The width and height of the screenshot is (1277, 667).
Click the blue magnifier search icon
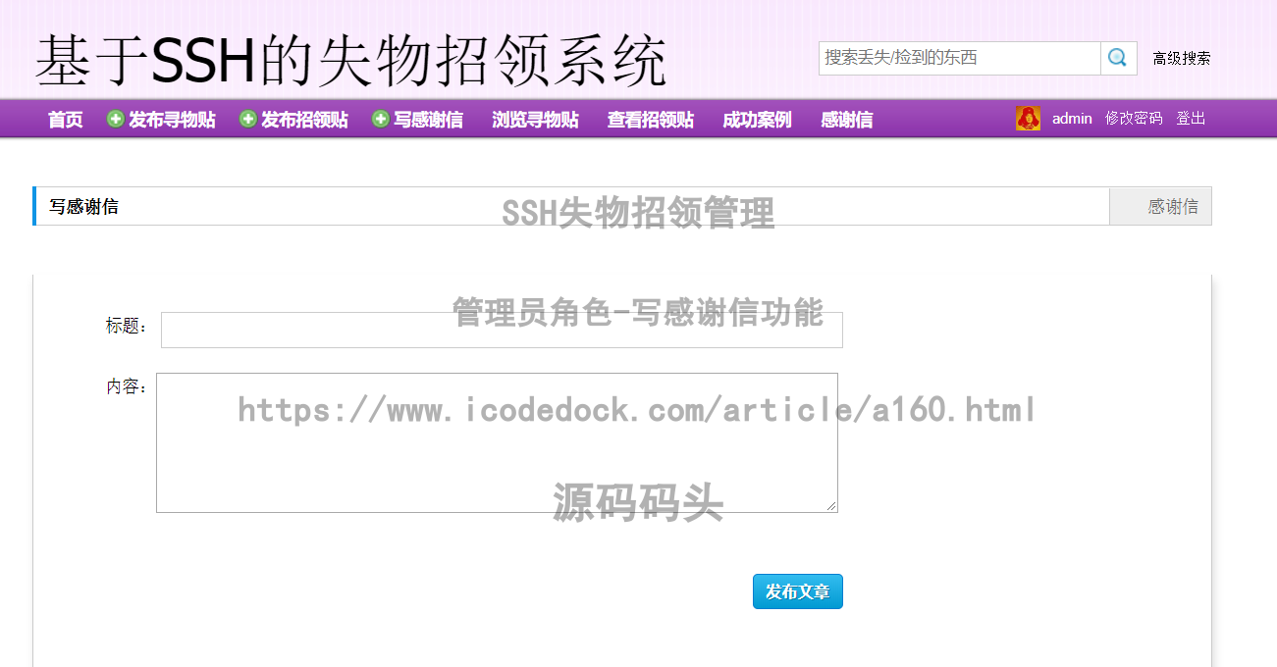tap(1118, 58)
